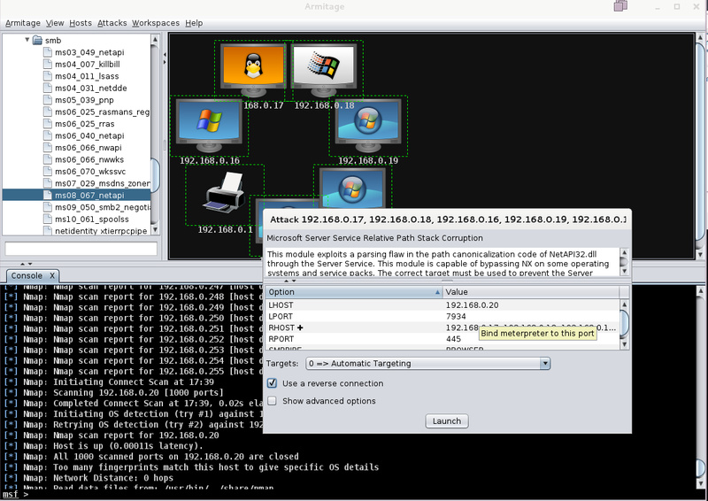
Task: Click the module tree scrollbar up arrow
Action: 155,39
